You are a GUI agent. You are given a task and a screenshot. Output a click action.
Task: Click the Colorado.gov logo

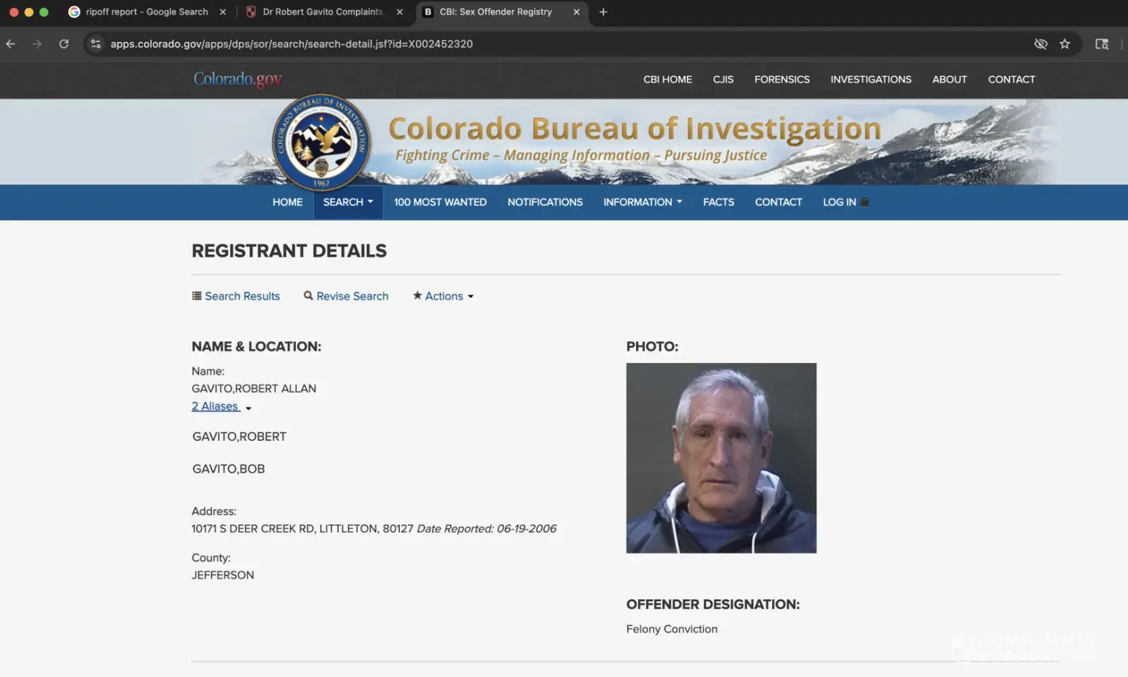[x=238, y=79]
